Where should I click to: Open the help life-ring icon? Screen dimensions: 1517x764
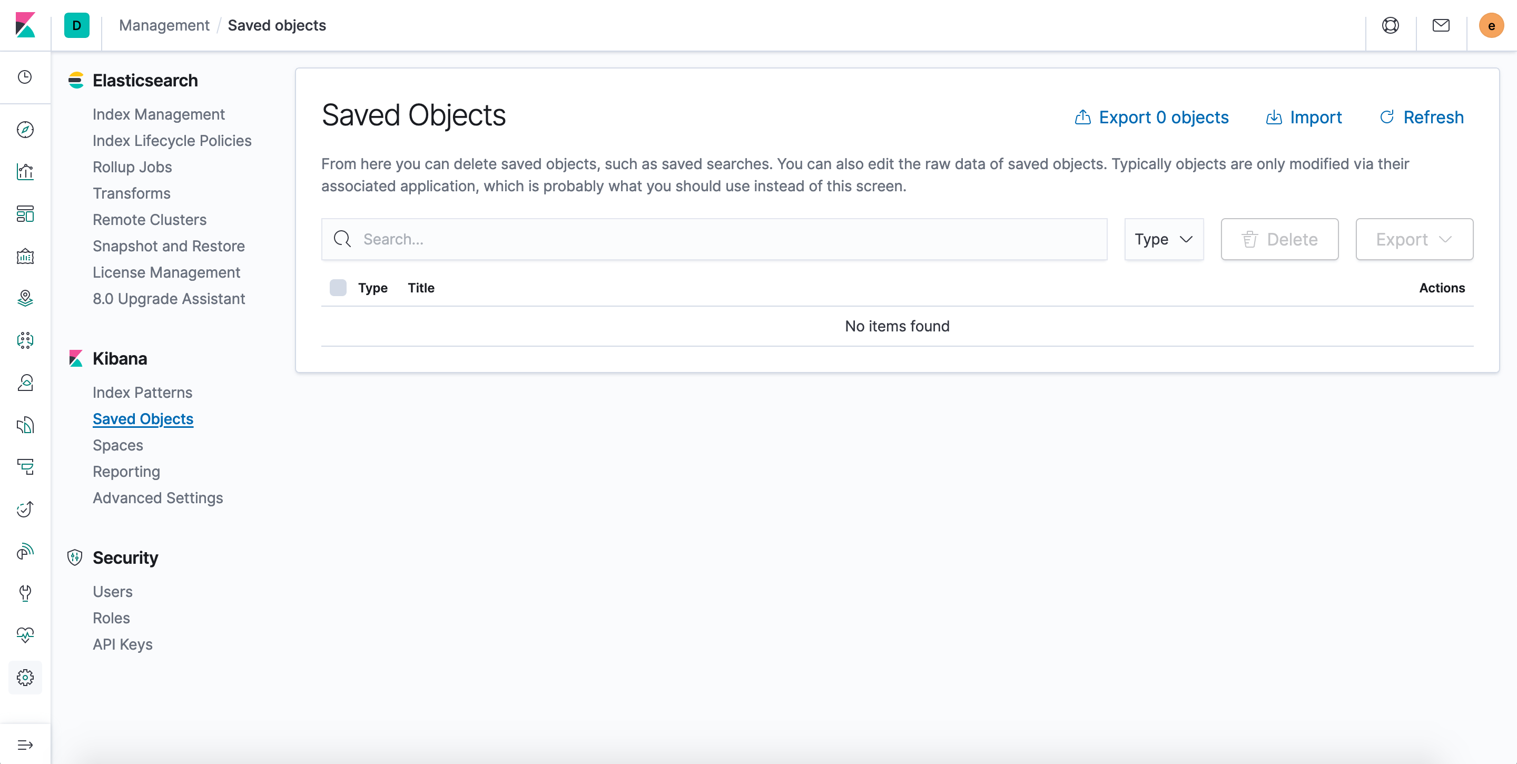pos(1391,25)
